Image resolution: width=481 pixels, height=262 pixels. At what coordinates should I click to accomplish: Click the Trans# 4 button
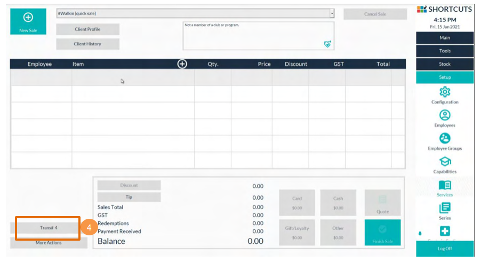[x=49, y=228]
